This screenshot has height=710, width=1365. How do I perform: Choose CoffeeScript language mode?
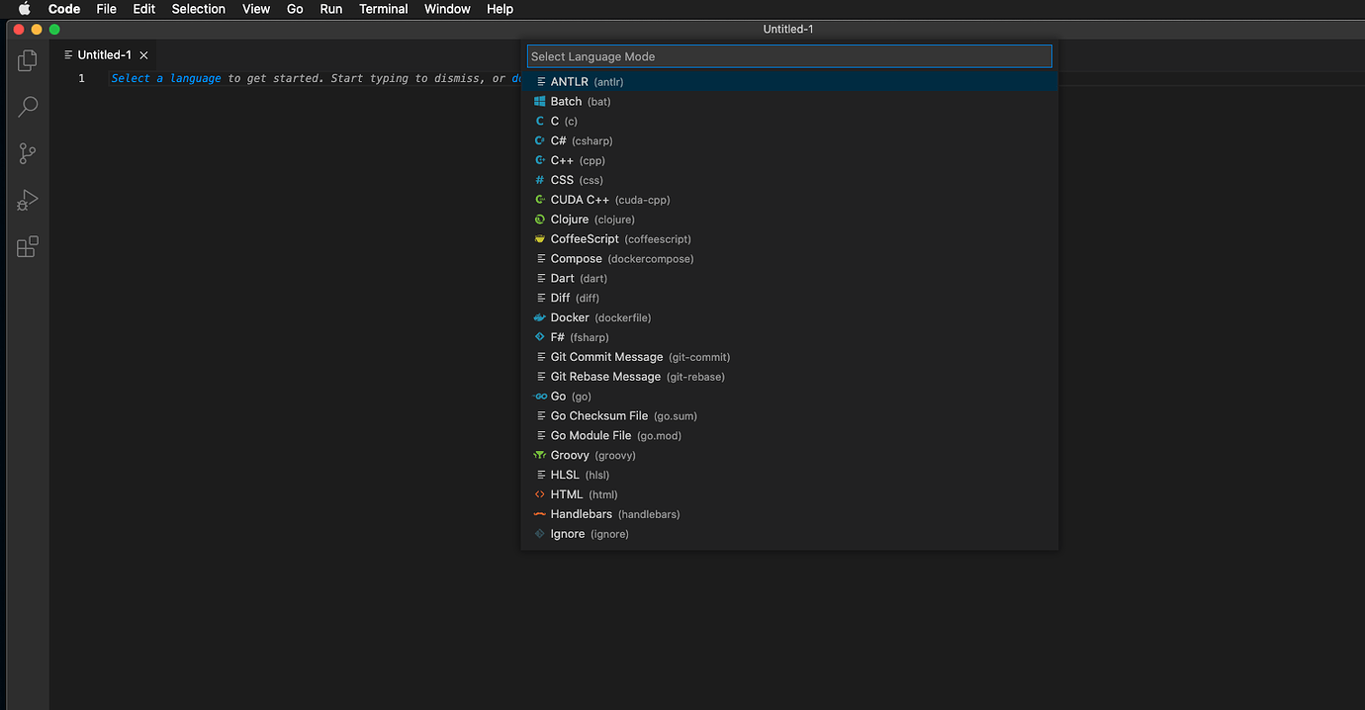tap(789, 239)
